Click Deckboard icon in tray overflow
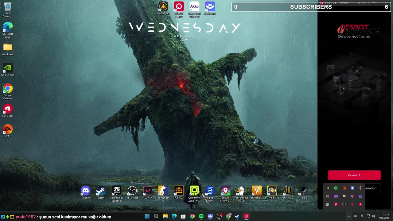Viewport: 393px width, 221px height. [352, 188]
